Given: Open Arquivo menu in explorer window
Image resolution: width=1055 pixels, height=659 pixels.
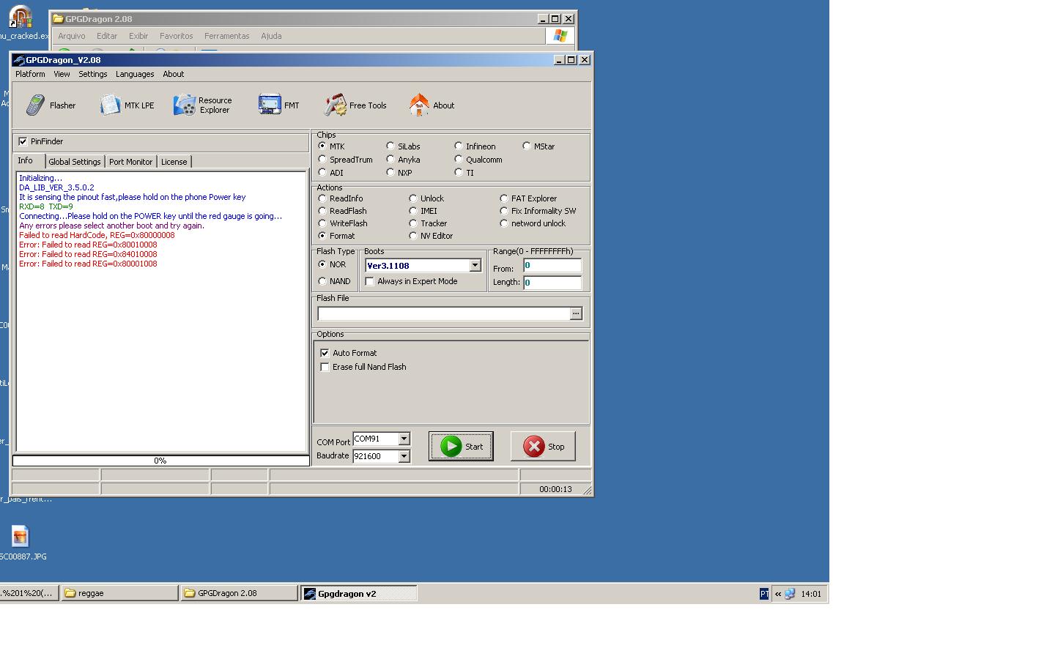Looking at the screenshot, I should click(72, 36).
